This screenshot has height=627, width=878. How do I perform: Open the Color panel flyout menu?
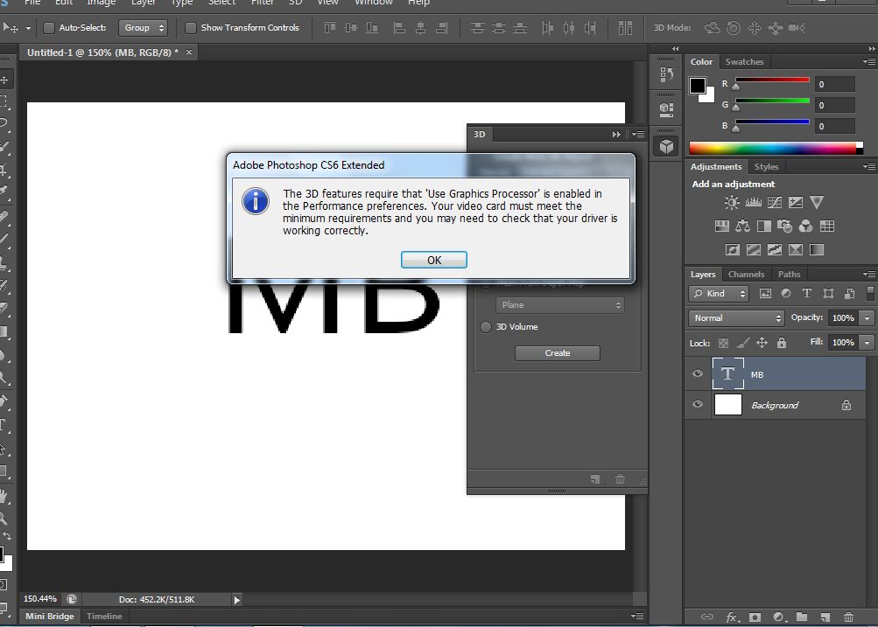coord(869,61)
